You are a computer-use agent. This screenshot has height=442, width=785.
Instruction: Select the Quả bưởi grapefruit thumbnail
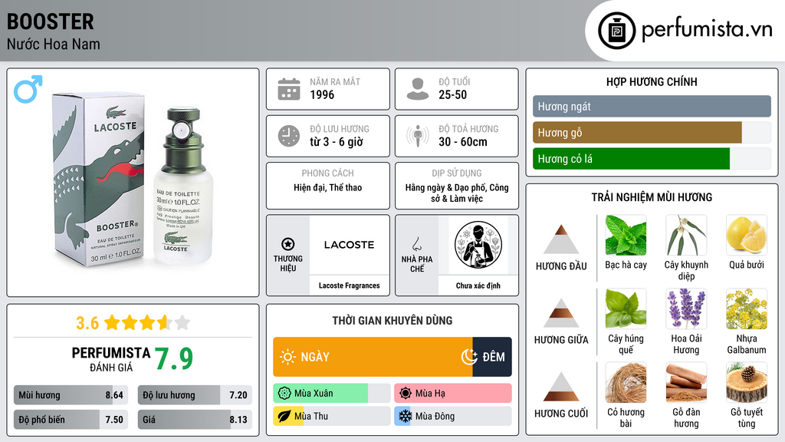click(747, 236)
